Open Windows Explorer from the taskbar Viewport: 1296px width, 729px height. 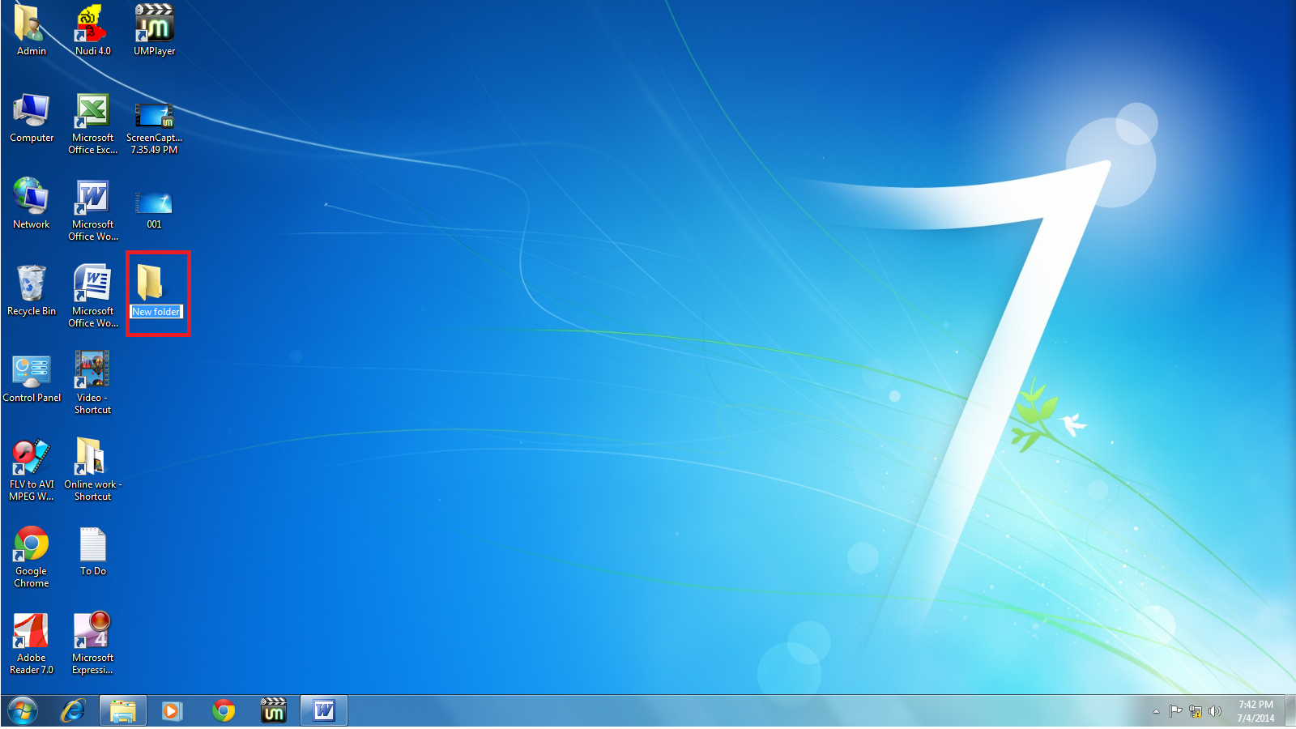tap(122, 710)
